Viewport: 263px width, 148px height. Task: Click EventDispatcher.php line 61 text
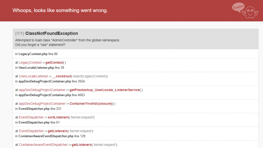pyautogui.click(x=37, y=122)
